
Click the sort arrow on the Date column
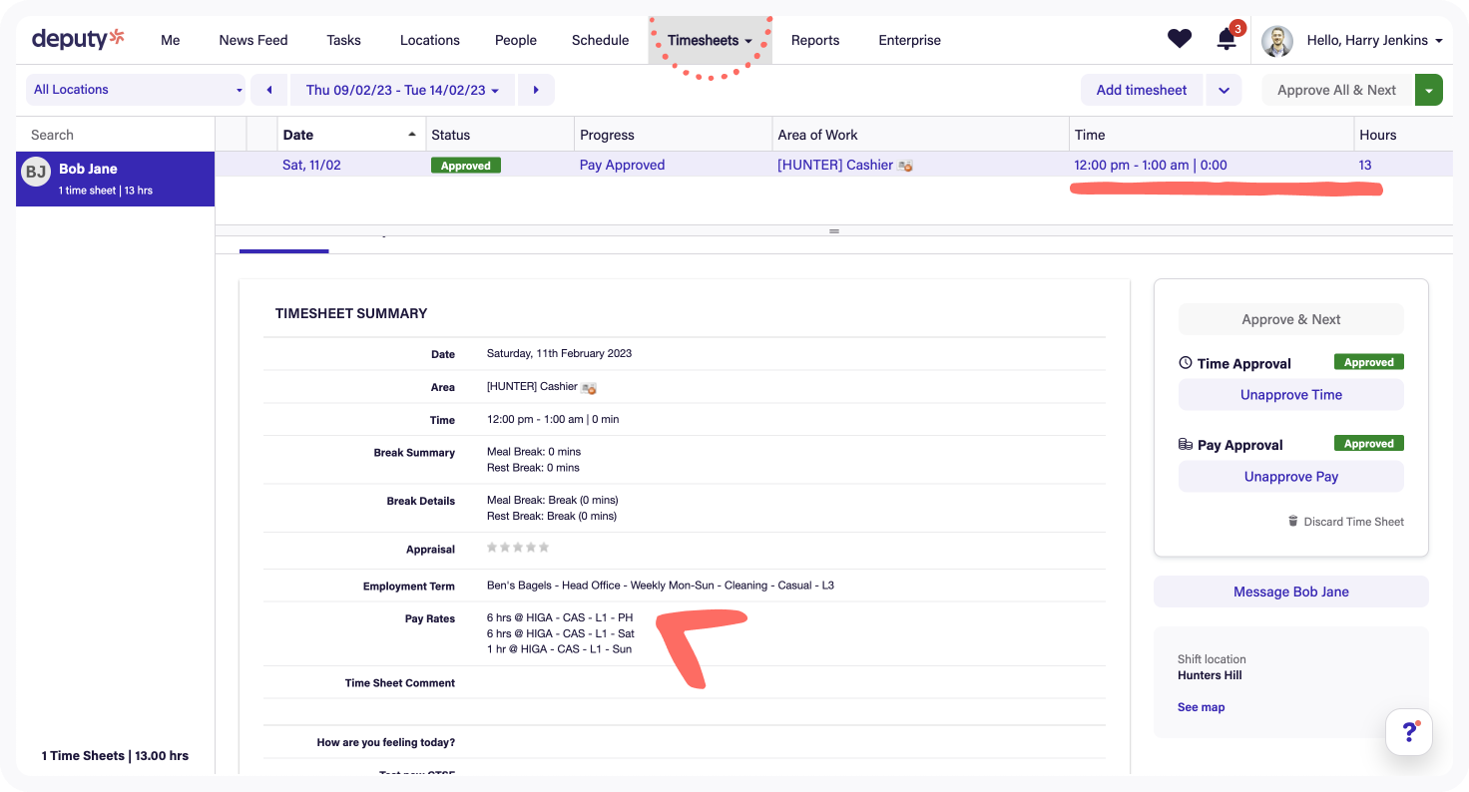tap(412, 134)
